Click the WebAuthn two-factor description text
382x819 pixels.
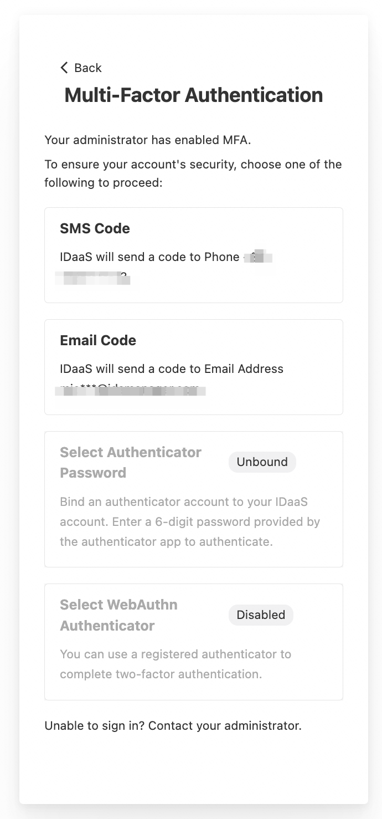point(175,664)
